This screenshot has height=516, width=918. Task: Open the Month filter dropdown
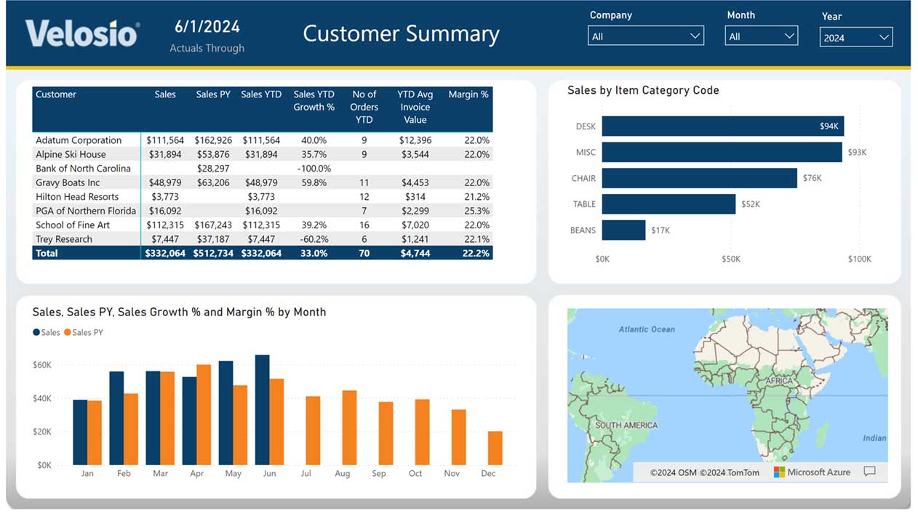762,36
